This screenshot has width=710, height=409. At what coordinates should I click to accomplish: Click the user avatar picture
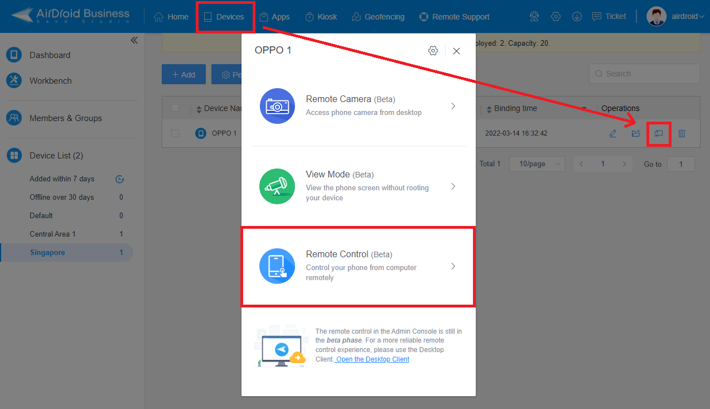[x=656, y=16]
